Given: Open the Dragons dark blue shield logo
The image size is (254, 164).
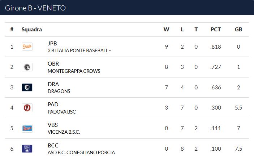Looking at the screenshot, I should click(27, 88).
